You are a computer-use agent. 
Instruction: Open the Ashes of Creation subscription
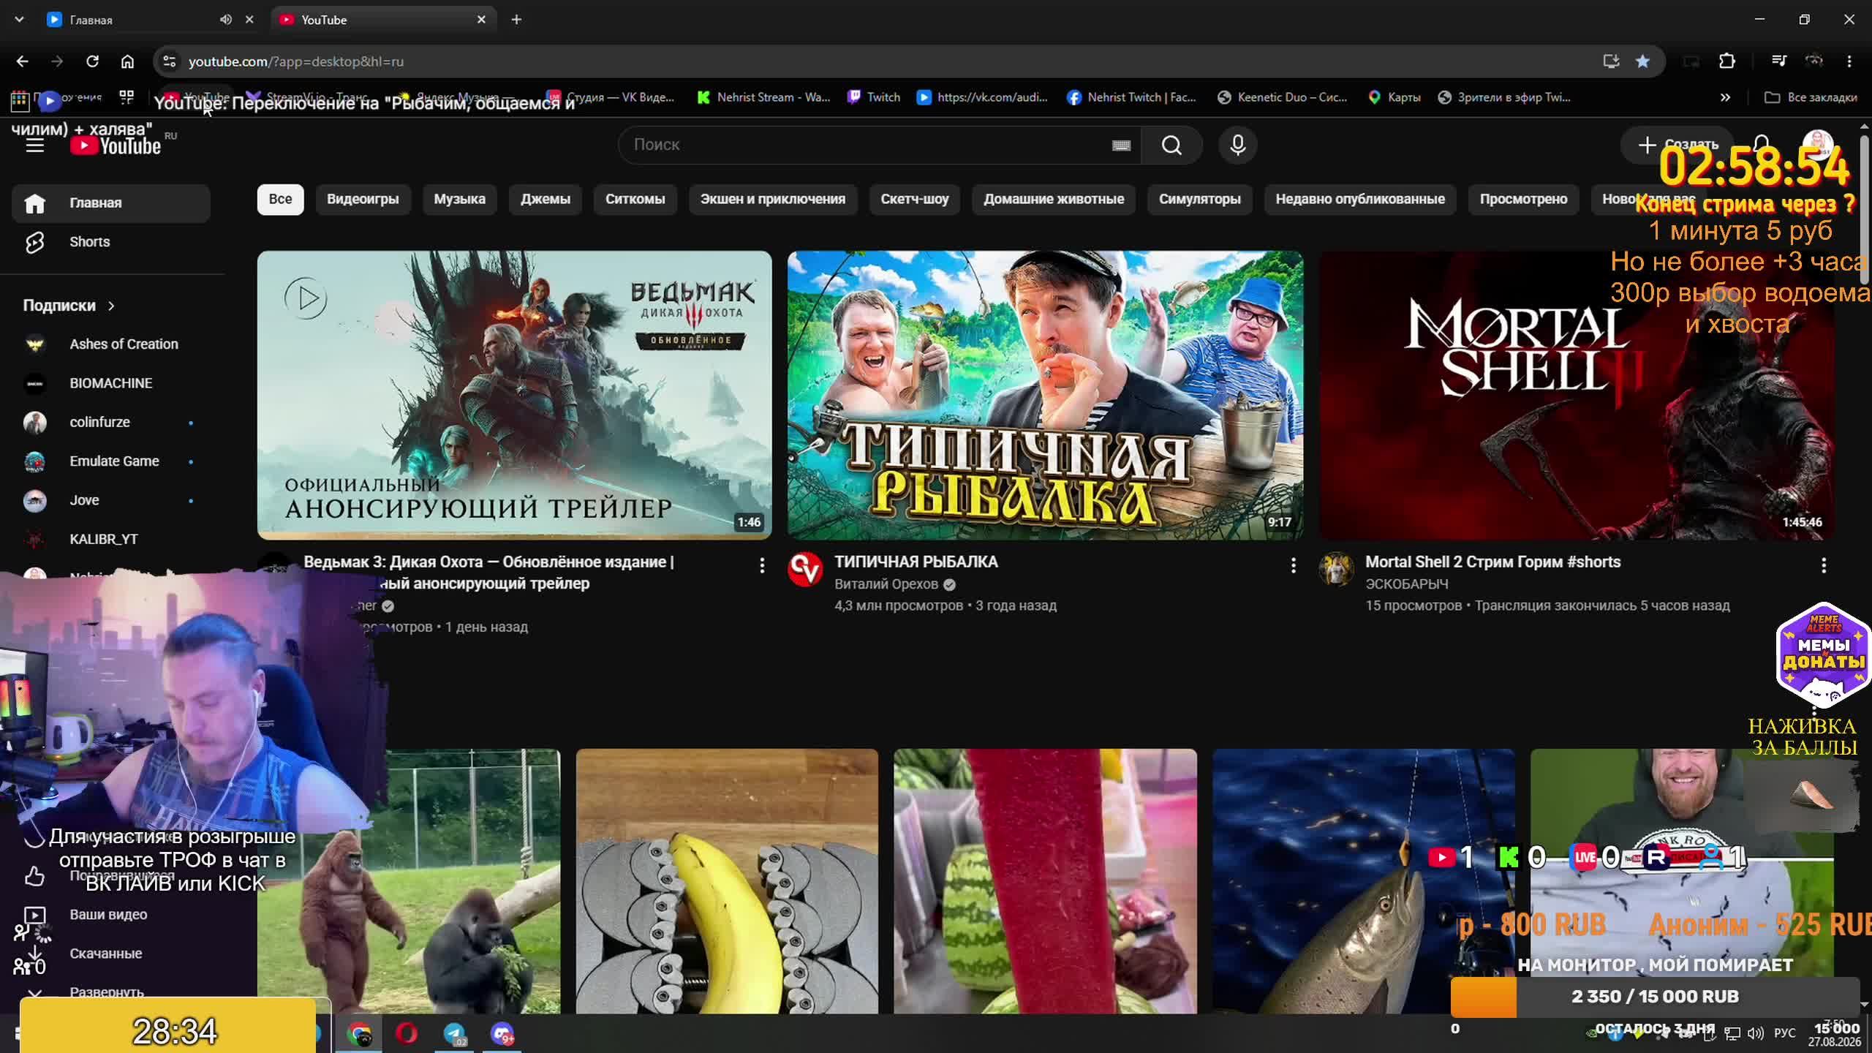click(x=111, y=344)
